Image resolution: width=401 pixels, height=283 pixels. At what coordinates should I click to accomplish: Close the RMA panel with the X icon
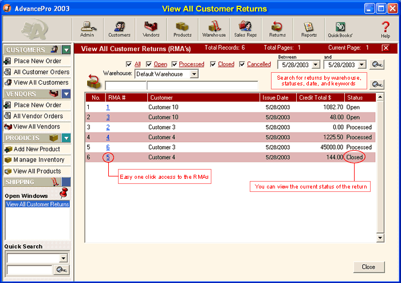[x=386, y=48]
